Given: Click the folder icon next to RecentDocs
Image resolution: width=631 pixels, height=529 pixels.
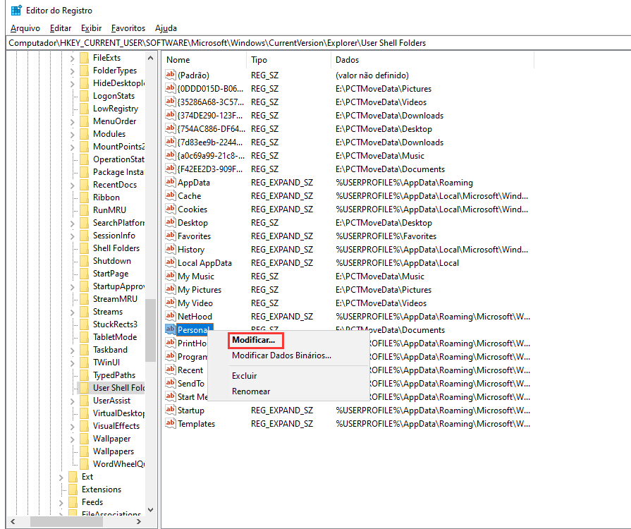Looking at the screenshot, I should click(x=85, y=185).
